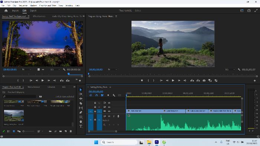Image resolution: width=260 pixels, height=146 pixels.
Task: Open Source monitor playback resolution 1/2 dropdown
Action: 55,69
